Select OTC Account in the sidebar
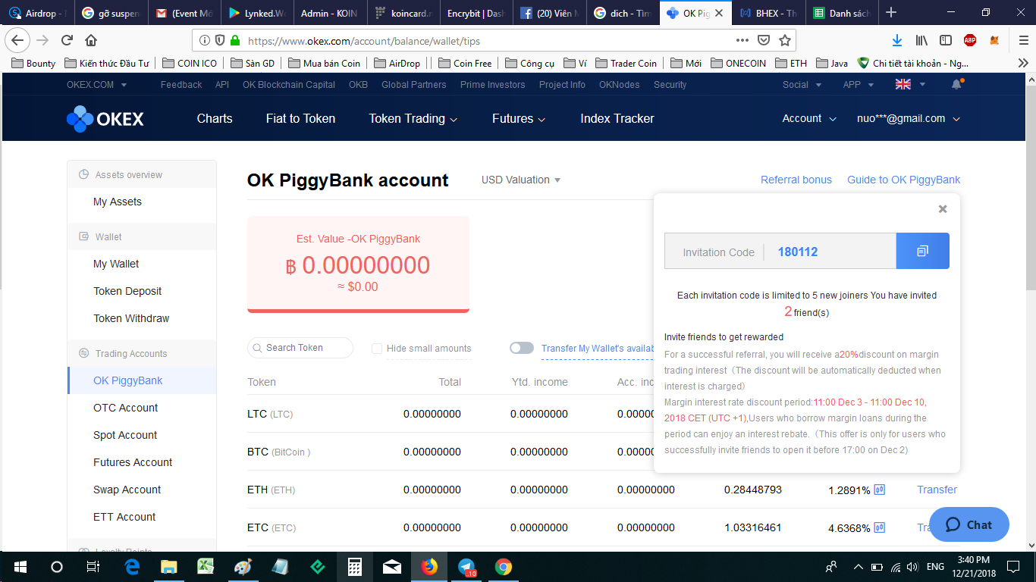Screen dimensions: 1036x582 click(x=126, y=408)
